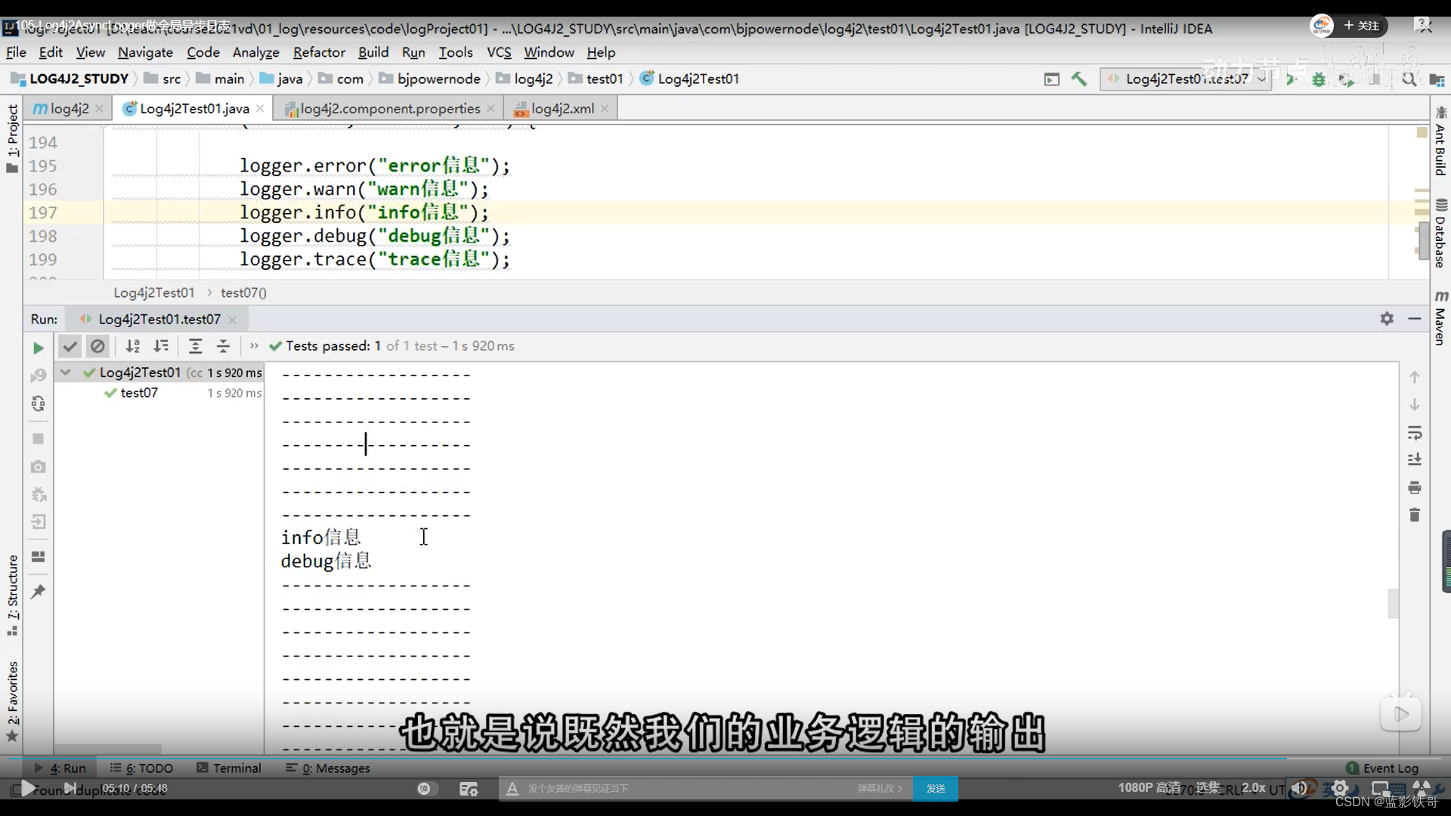Switch to log4j2.component.properties tab
The image size is (1451, 816).
(390, 109)
